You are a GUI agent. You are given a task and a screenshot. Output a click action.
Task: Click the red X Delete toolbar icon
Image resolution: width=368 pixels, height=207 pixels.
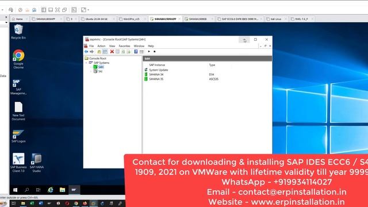tap(112, 52)
